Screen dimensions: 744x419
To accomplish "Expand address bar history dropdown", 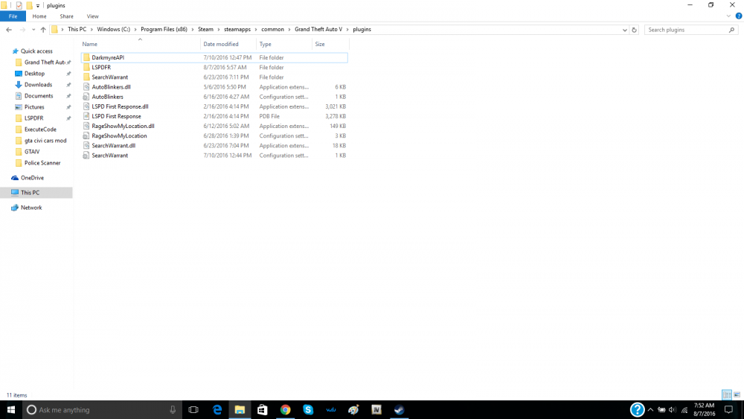I will (624, 30).
